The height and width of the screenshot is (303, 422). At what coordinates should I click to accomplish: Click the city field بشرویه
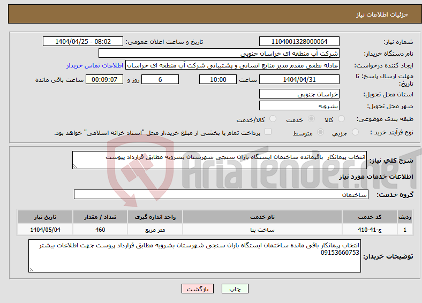[x=299, y=106]
